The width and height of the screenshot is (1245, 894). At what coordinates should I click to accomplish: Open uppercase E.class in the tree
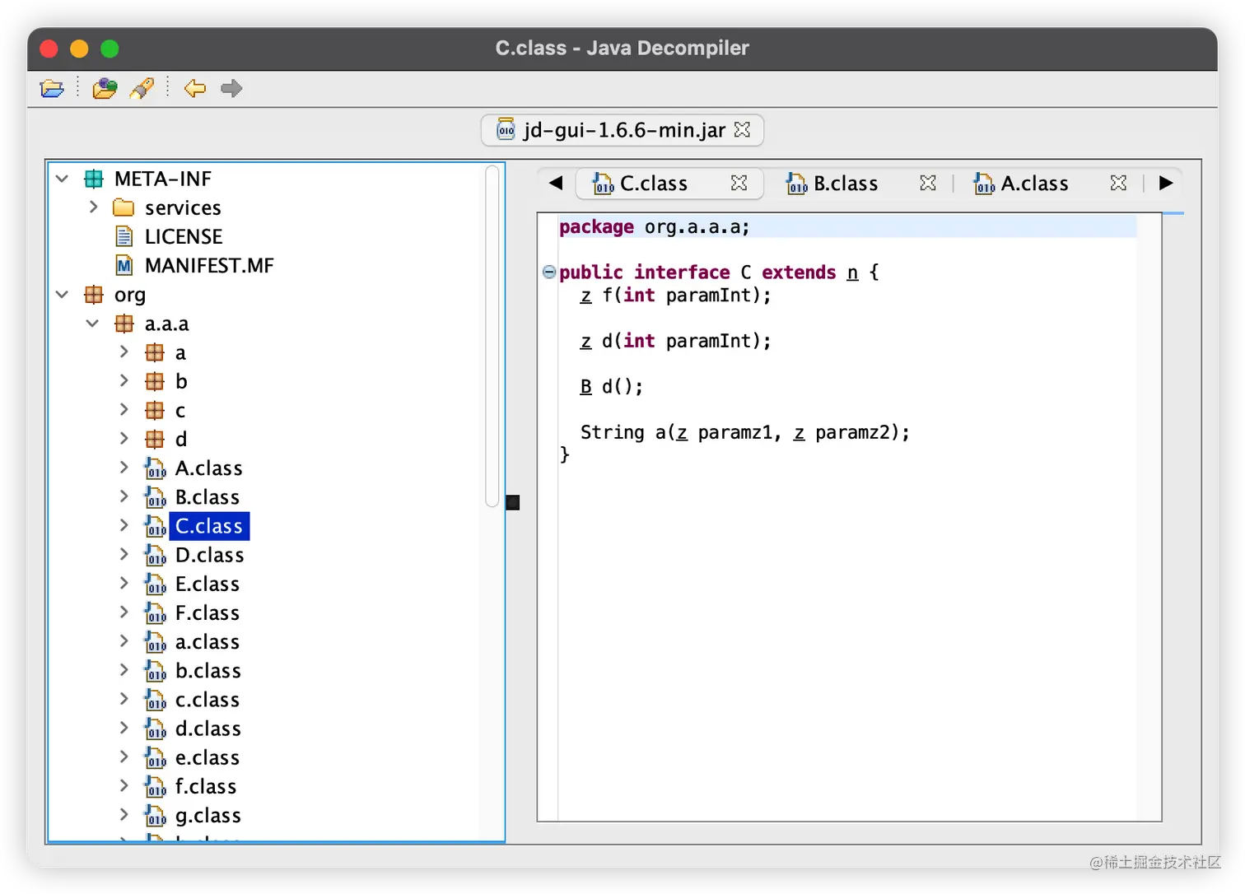pos(207,584)
